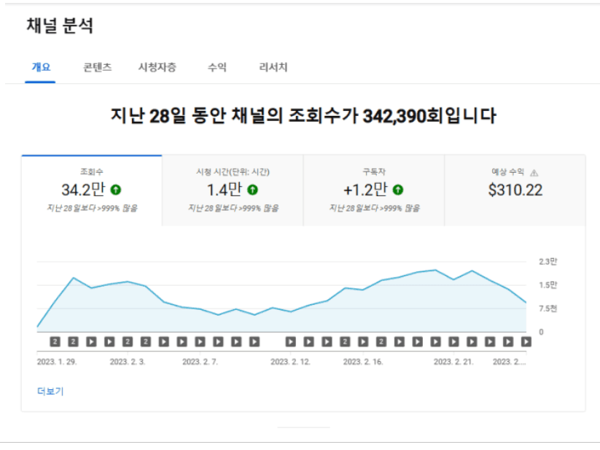Click the '지난 28일보다 >999% 많음' text under 1.4만

[x=233, y=208]
